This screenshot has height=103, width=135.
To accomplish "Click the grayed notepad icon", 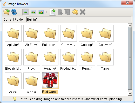I will tap(67, 12).
